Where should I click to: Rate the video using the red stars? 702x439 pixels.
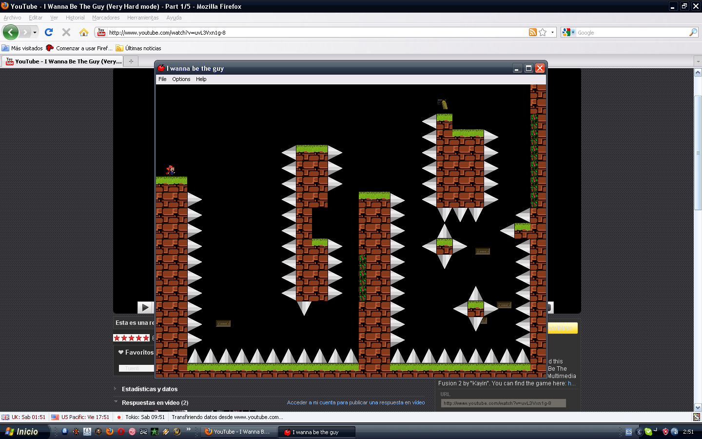132,338
